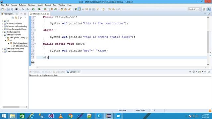Open the Refactor menu
The height and width of the screenshot is (119, 212).
point(23,5)
